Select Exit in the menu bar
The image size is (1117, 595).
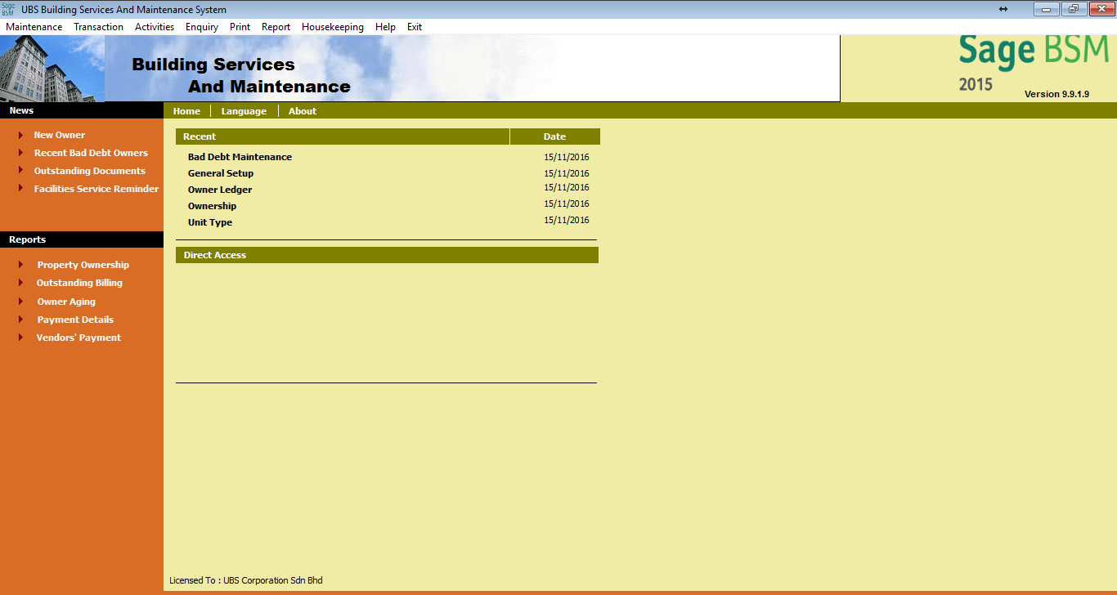(415, 27)
